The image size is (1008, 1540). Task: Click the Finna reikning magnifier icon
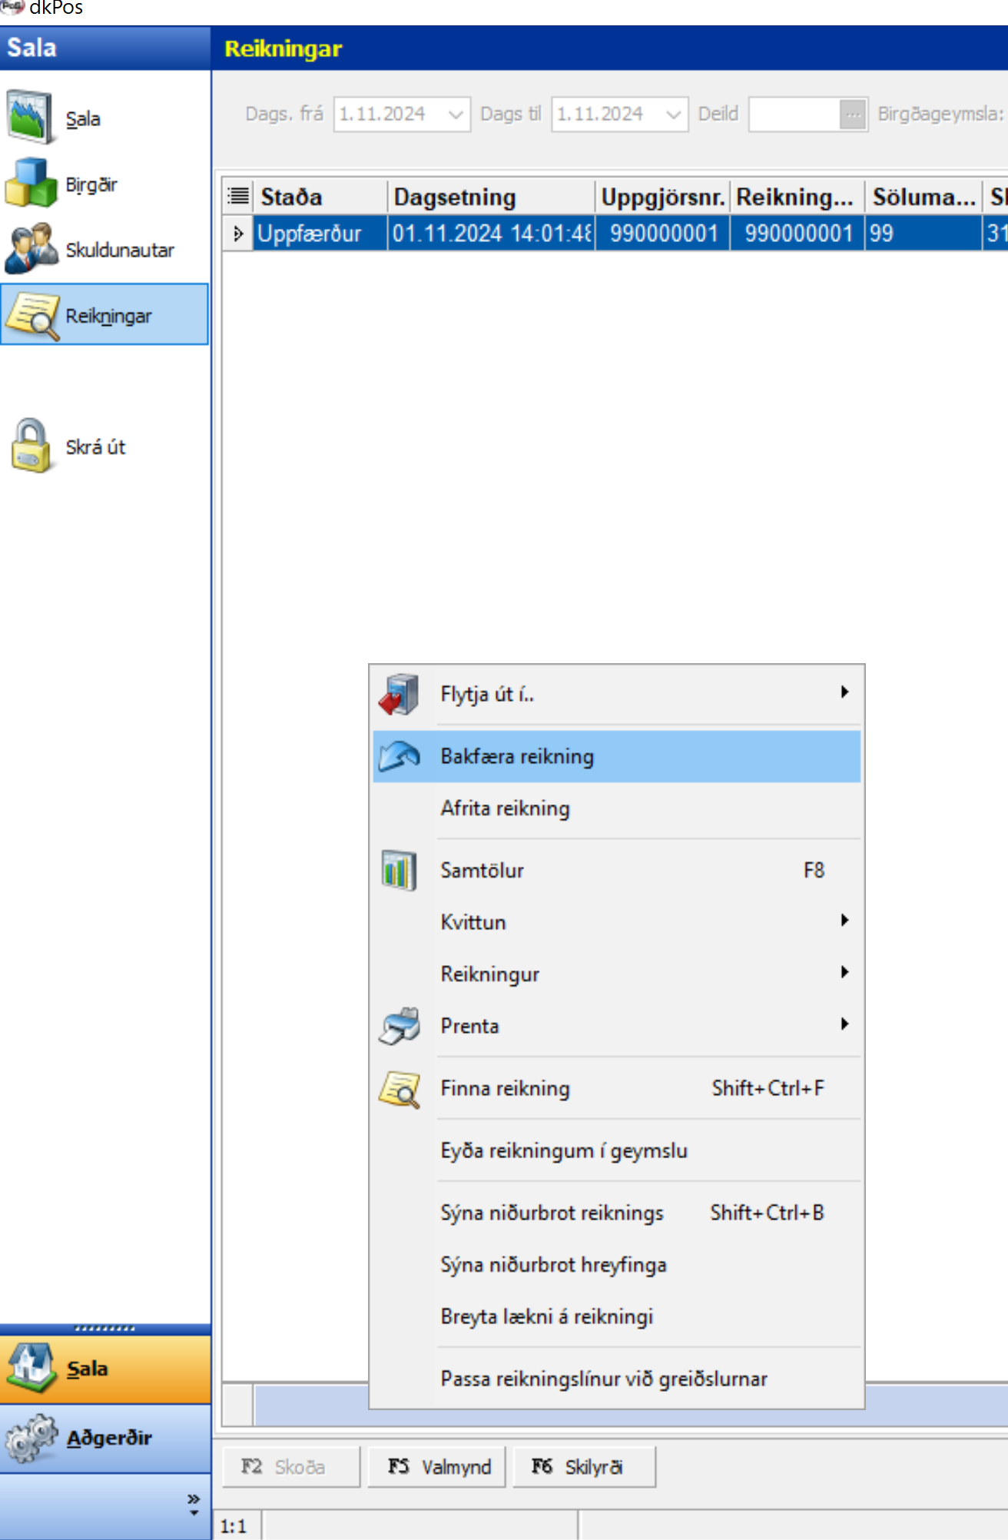tap(399, 1089)
